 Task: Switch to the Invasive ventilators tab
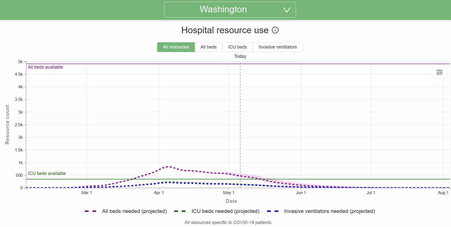[277, 47]
